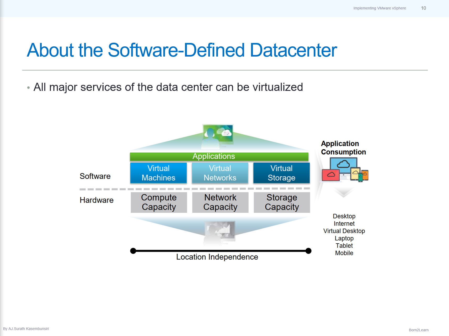
Task: Click the Network Capacity block
Action: [220, 202]
